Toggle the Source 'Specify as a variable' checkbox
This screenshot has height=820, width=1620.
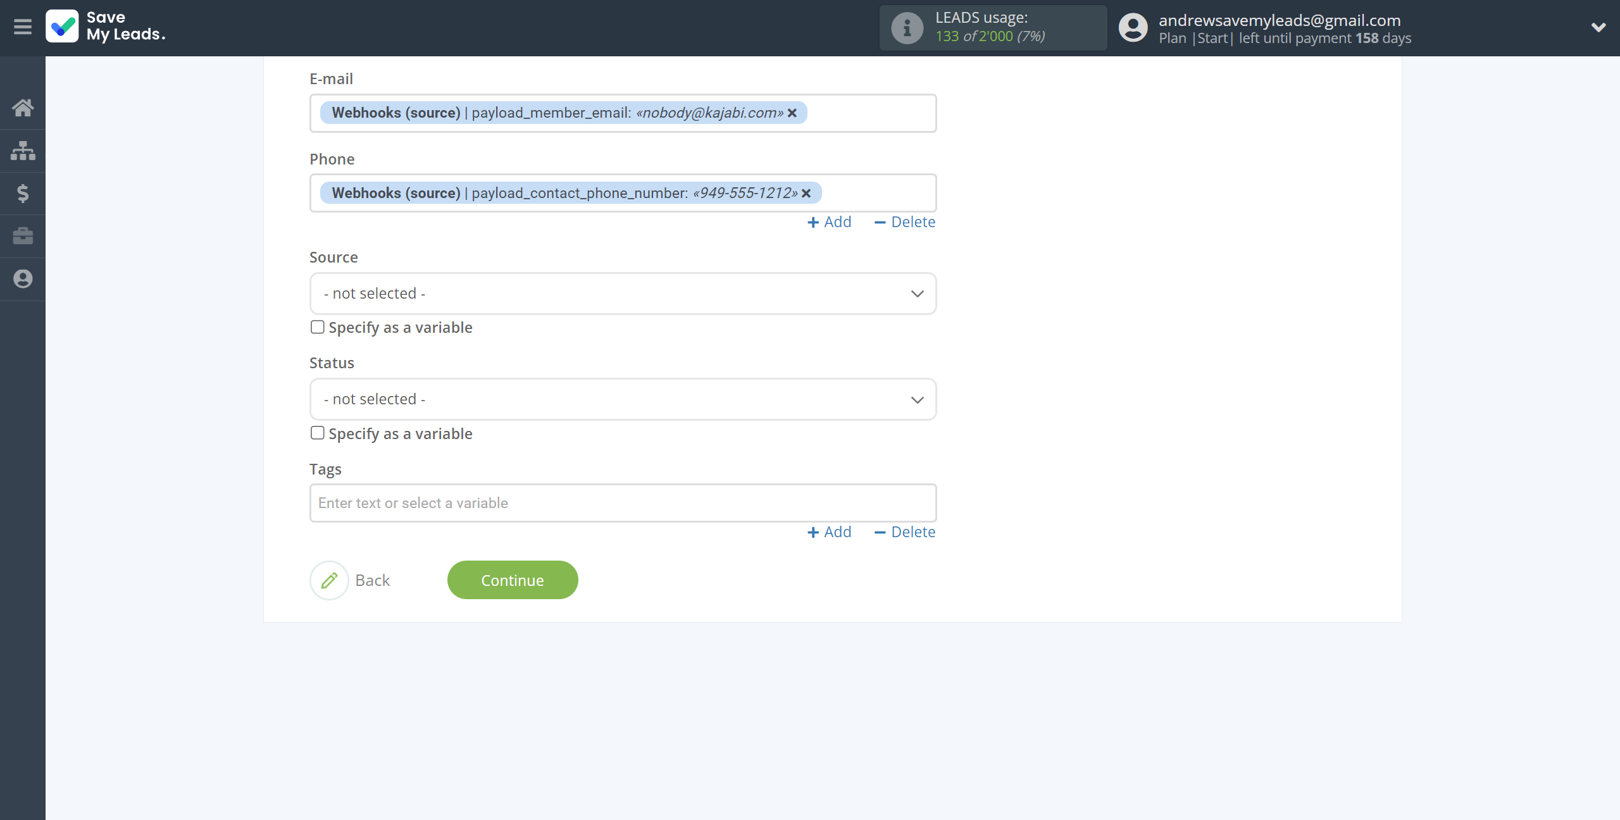(x=318, y=327)
